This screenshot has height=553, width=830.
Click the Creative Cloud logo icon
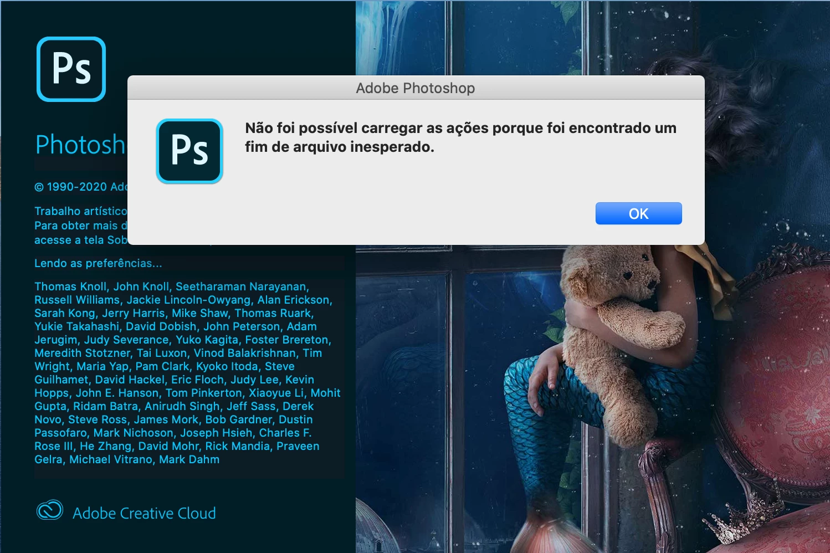[x=50, y=510]
